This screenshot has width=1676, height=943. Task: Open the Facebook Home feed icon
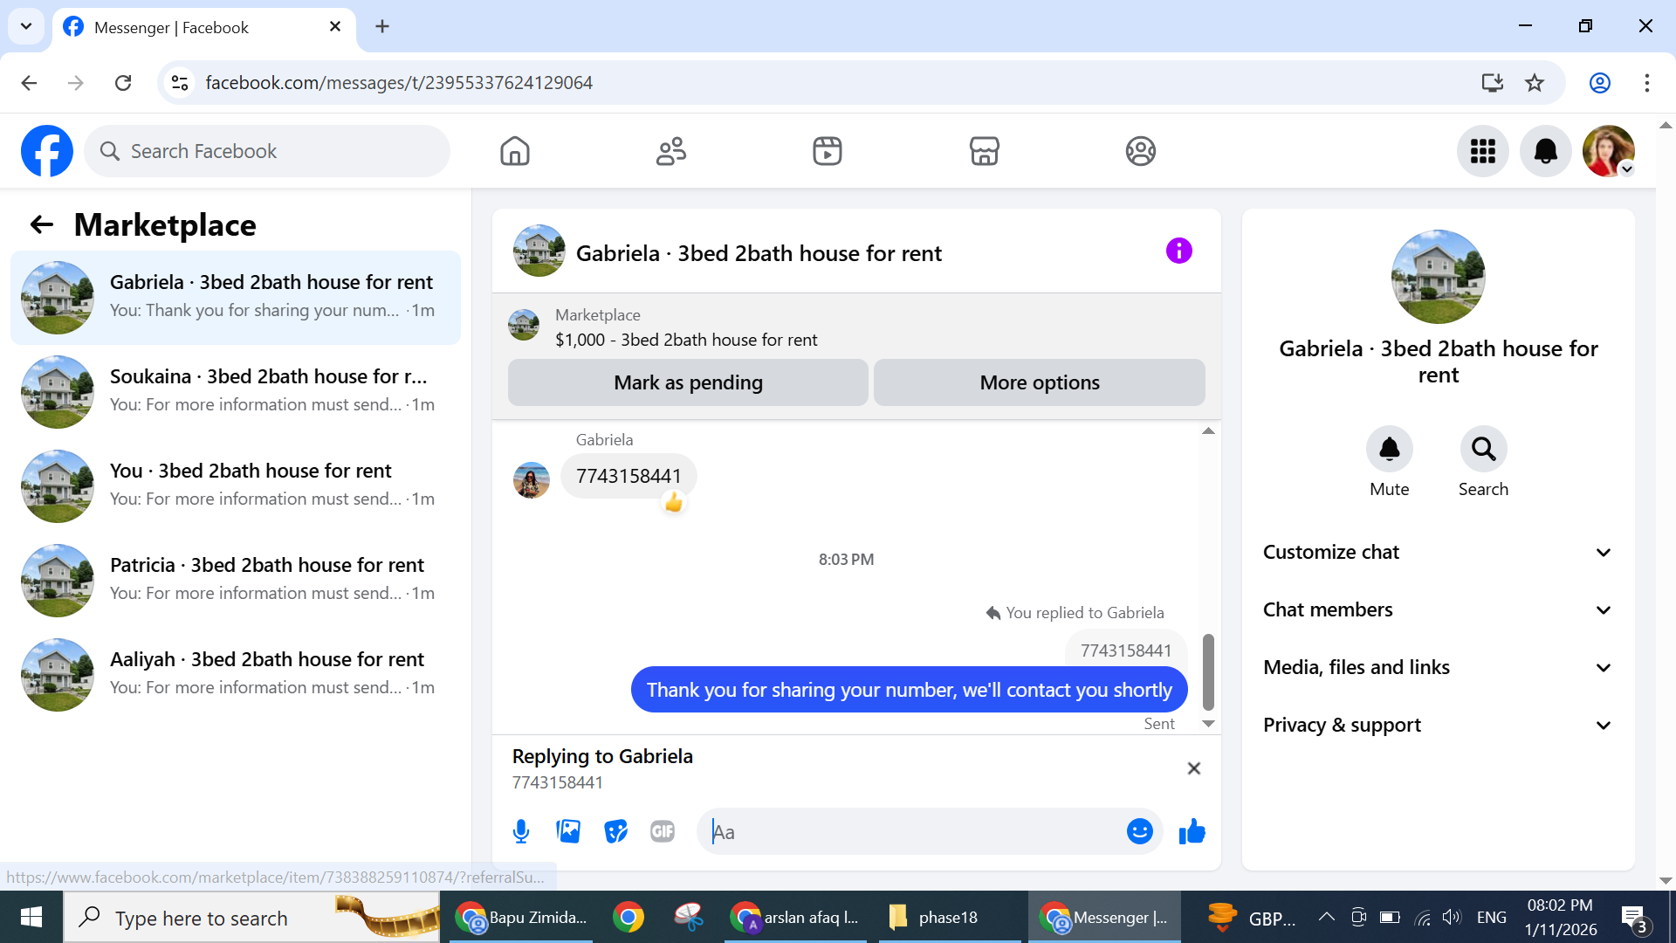point(515,151)
